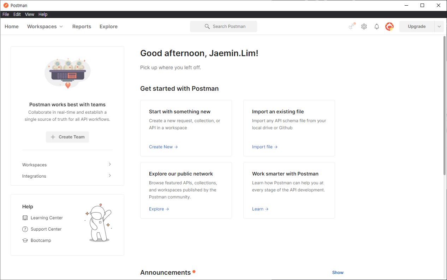
Task: Open the Support Center link
Action: [x=46, y=229]
